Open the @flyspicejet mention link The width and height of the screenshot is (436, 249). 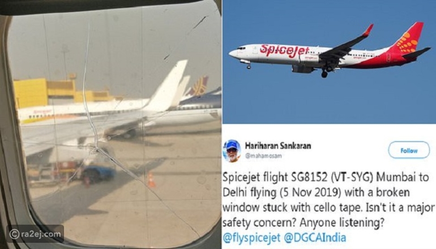pos(251,238)
